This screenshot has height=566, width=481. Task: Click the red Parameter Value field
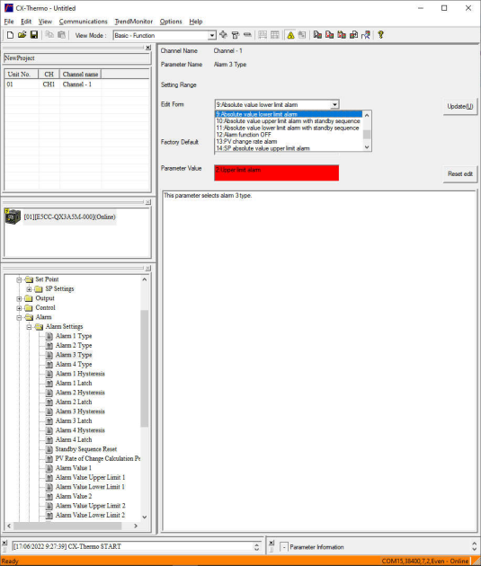pyautogui.click(x=277, y=172)
